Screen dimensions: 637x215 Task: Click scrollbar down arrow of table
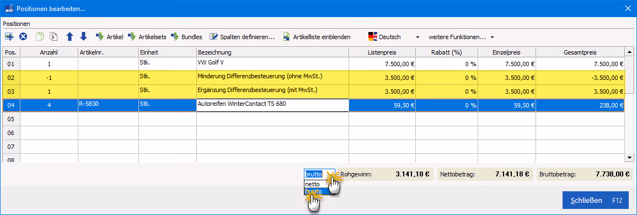(630, 157)
